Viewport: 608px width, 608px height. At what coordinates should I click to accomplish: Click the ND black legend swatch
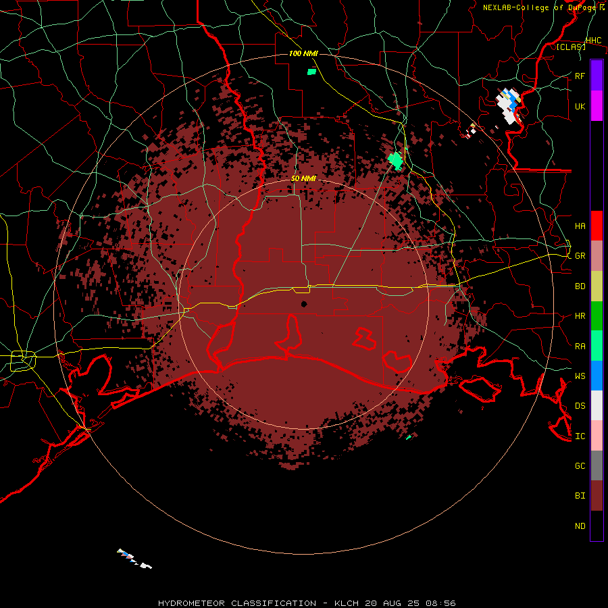coord(597,526)
